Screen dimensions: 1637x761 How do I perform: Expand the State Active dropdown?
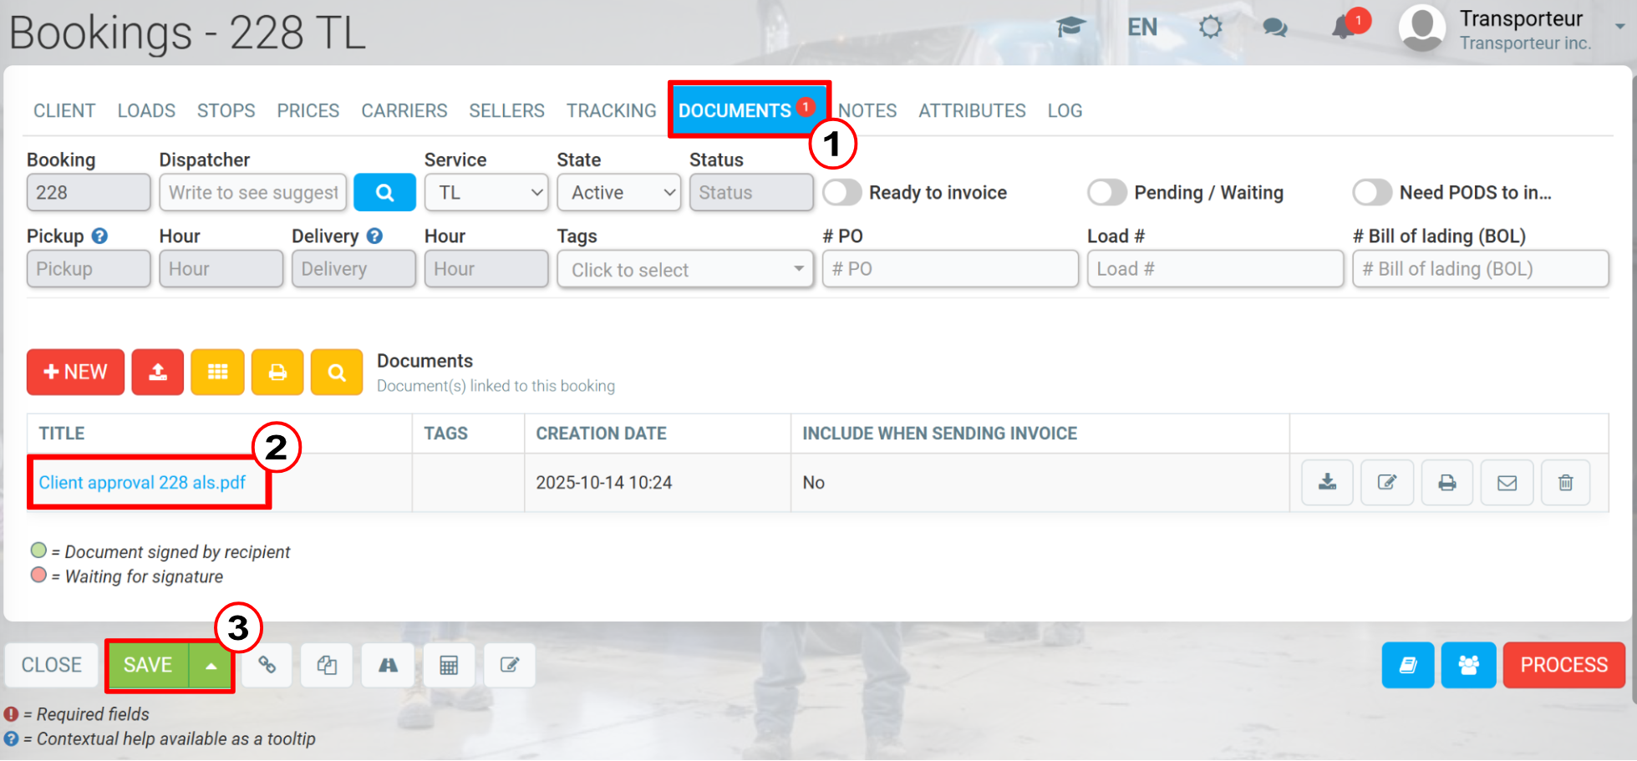tap(619, 192)
